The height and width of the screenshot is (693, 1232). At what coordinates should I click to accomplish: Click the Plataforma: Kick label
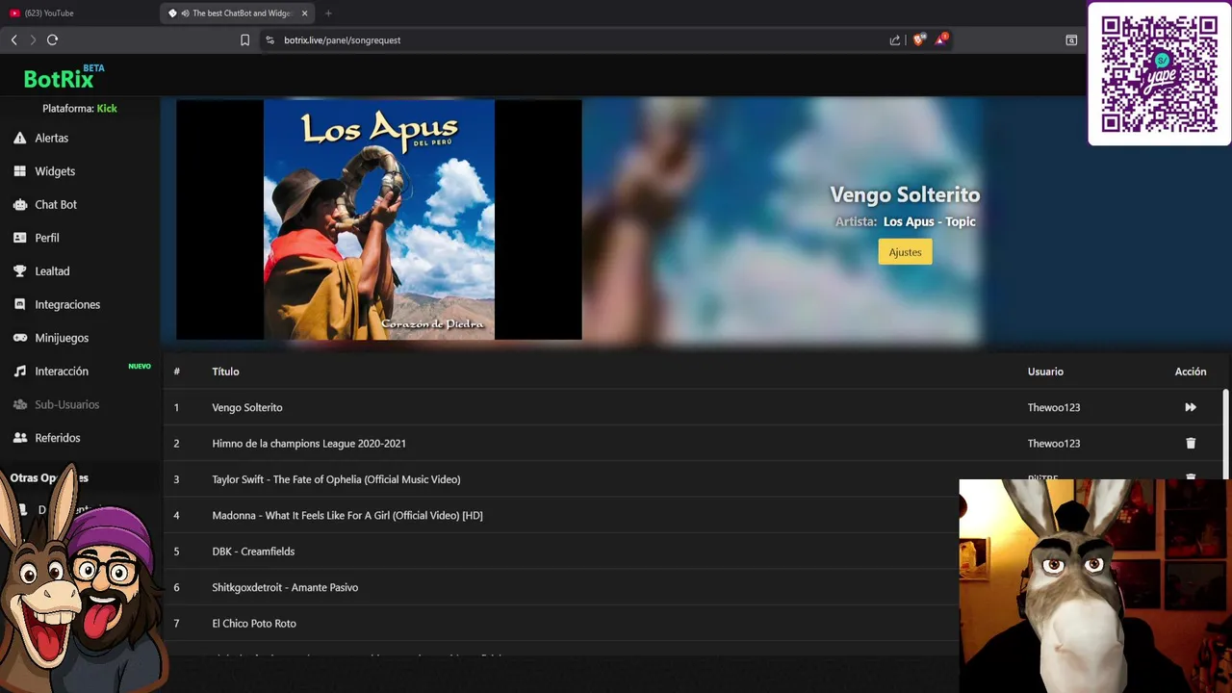(x=80, y=109)
